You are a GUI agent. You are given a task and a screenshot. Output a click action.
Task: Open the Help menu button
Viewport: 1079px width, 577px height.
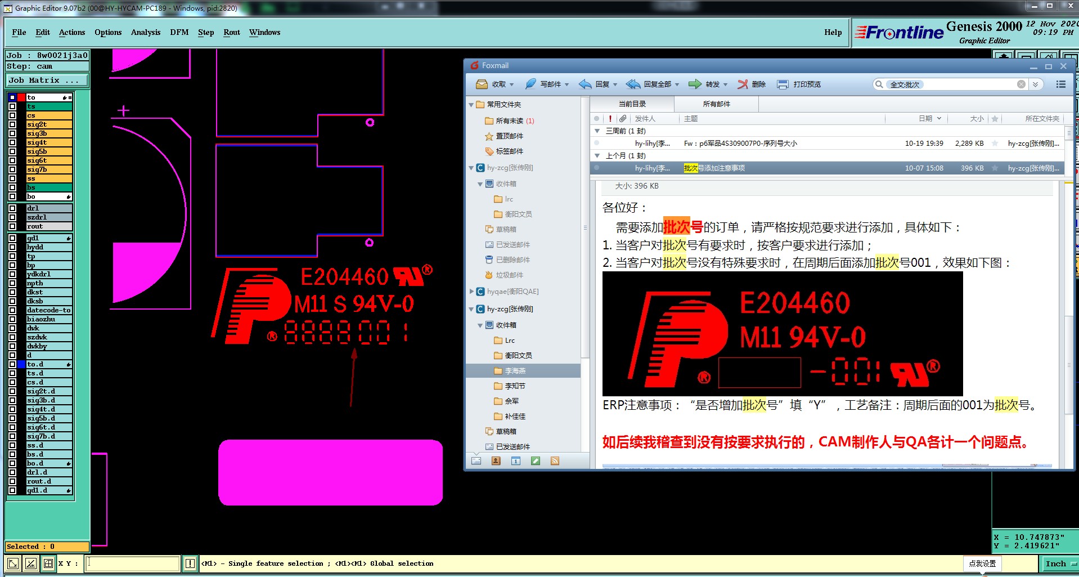pos(833,33)
